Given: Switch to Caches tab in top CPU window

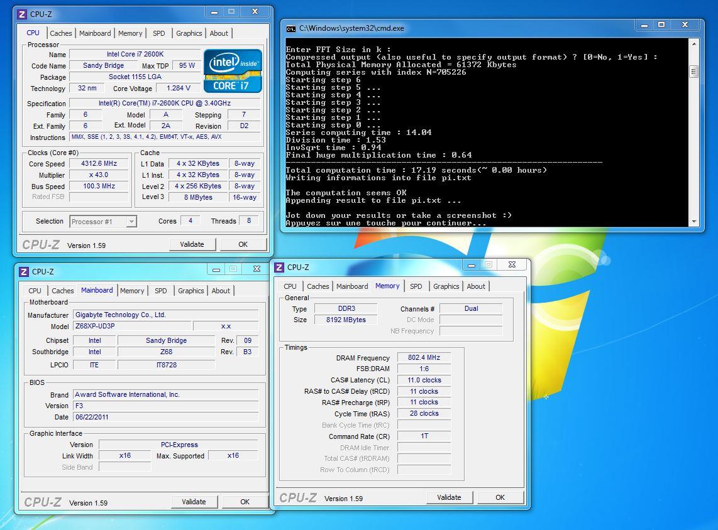Looking at the screenshot, I should pyautogui.click(x=61, y=33).
